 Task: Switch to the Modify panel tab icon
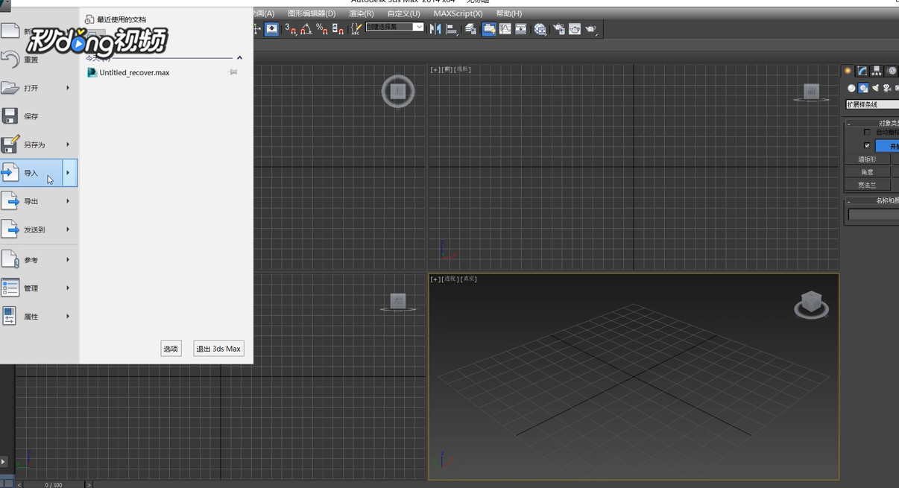click(862, 71)
